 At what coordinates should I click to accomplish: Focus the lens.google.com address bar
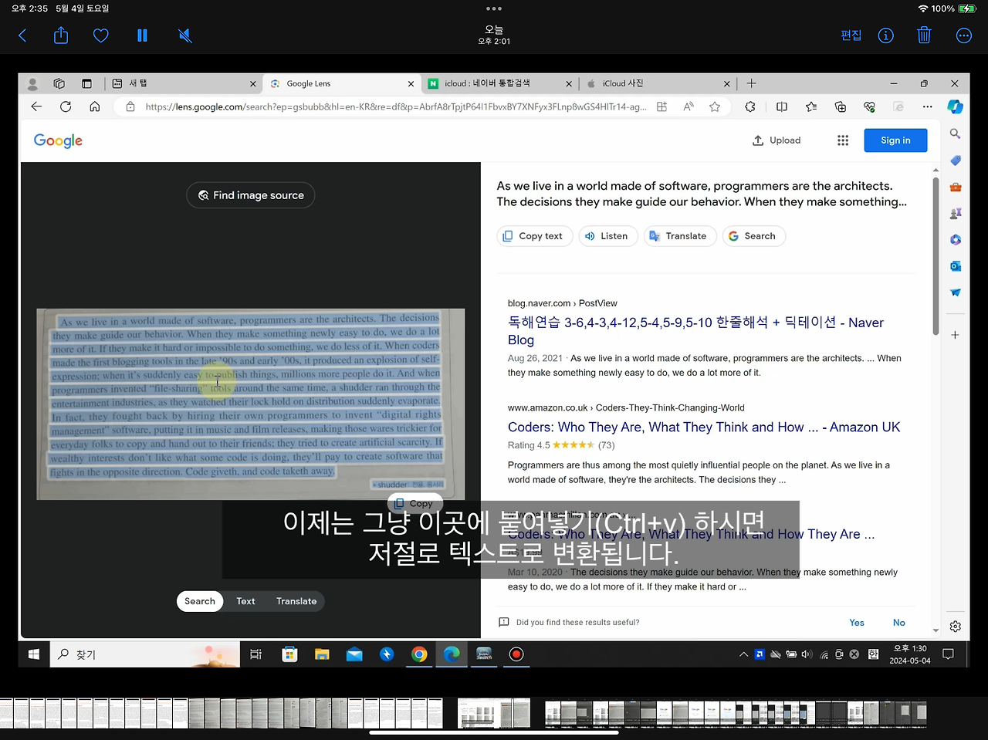pos(395,106)
